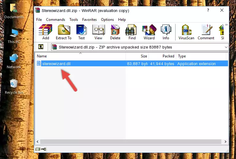236x159 pixels.
Task: Click the drive icon in the status bar
Action: pyautogui.click(x=38, y=149)
